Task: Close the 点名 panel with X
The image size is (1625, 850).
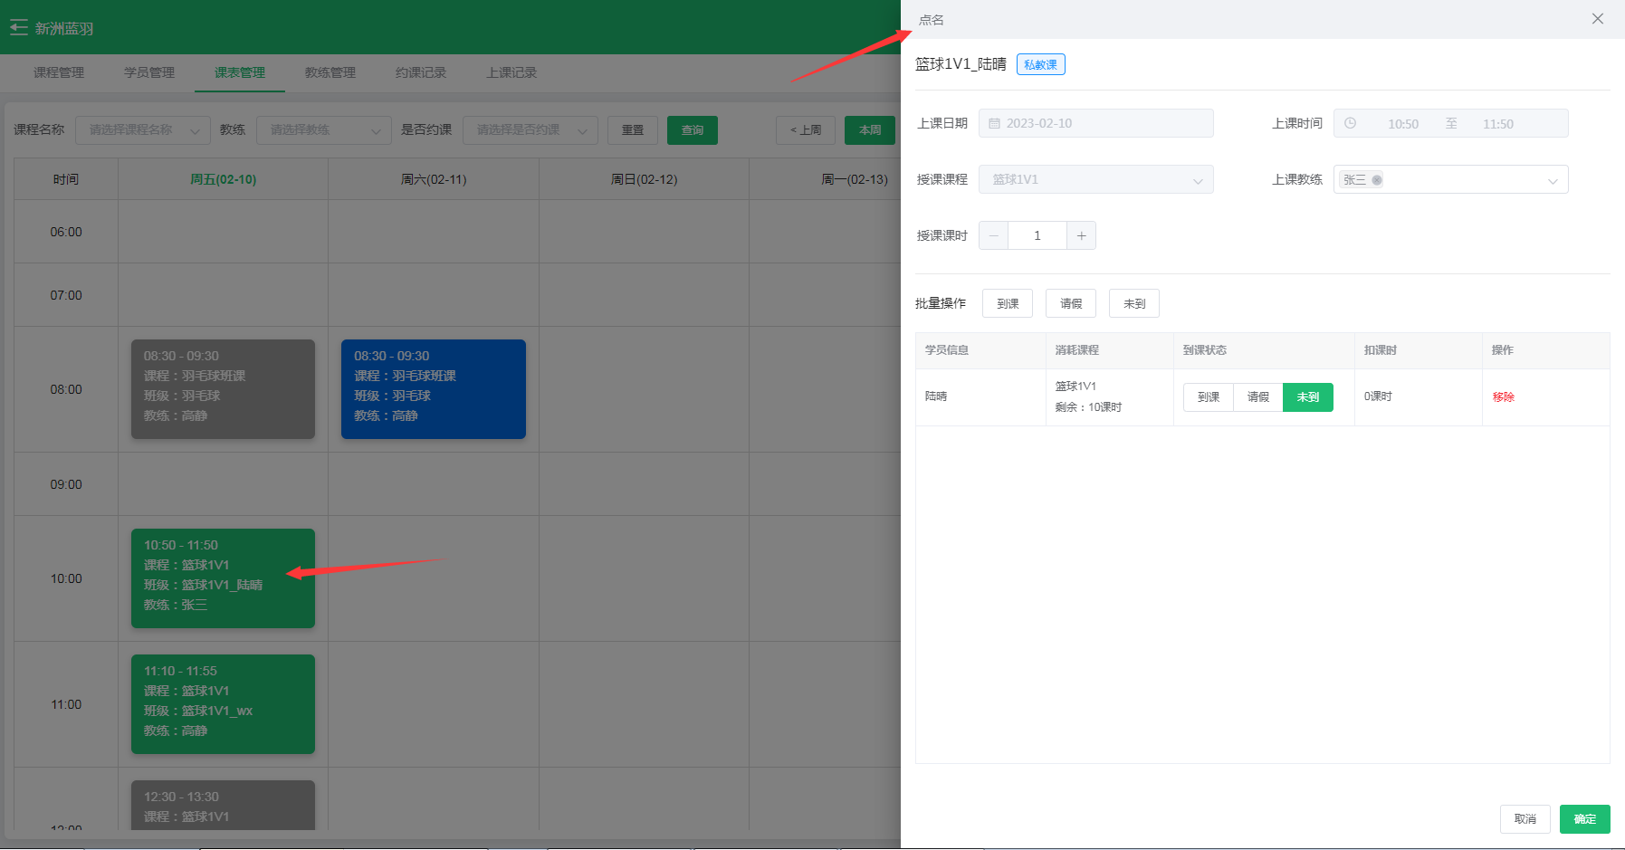Action: click(1597, 19)
